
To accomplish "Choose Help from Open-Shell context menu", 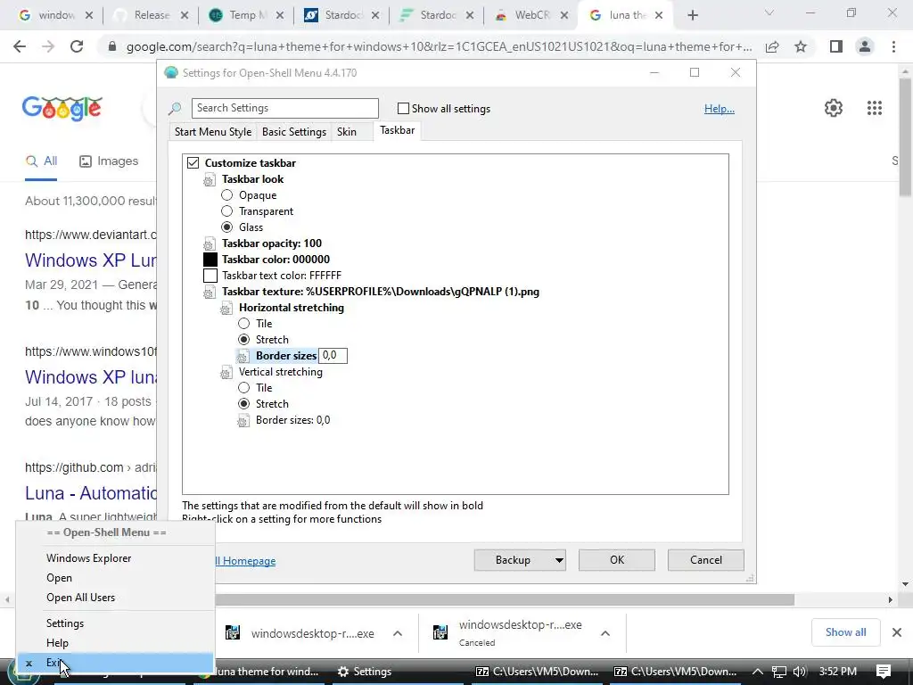I will coord(115,643).
